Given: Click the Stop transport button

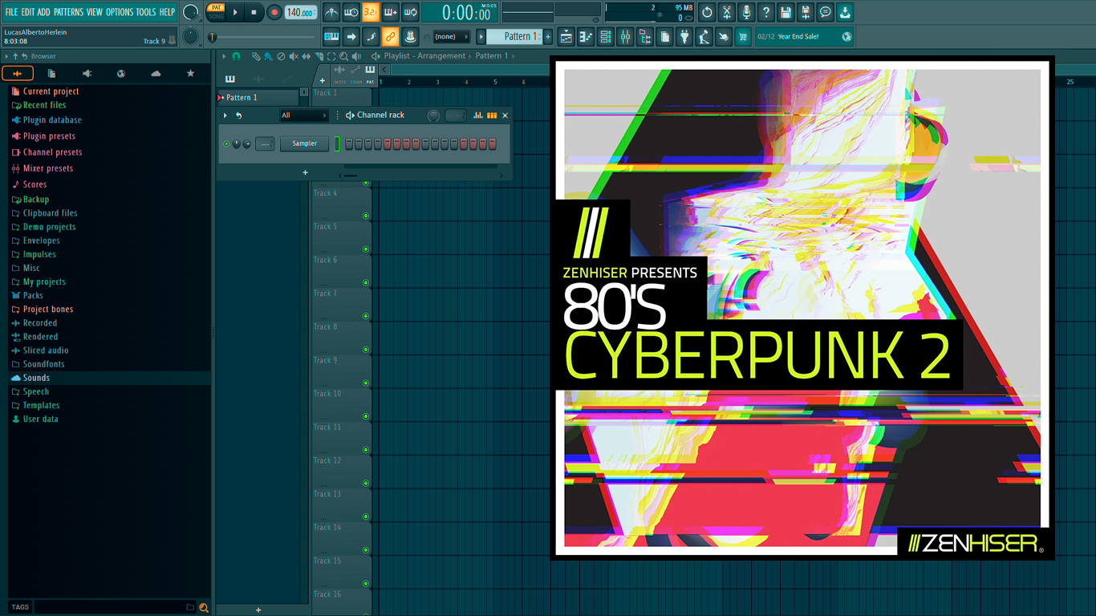Looking at the screenshot, I should [x=254, y=12].
